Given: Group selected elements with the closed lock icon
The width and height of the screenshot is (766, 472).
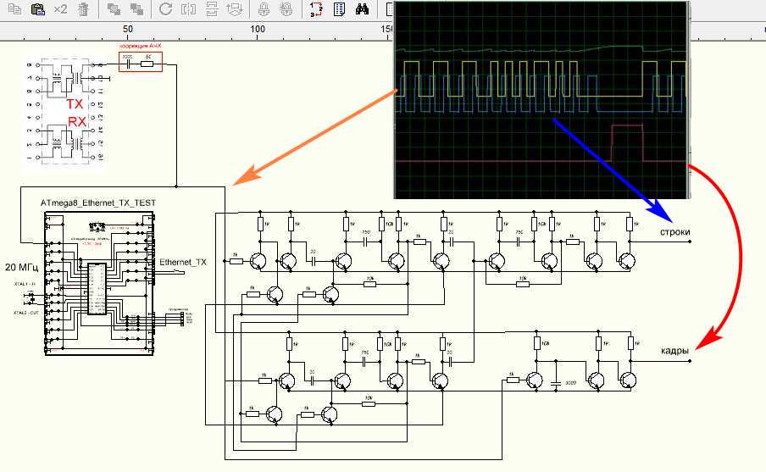Looking at the screenshot, I should click(264, 10).
